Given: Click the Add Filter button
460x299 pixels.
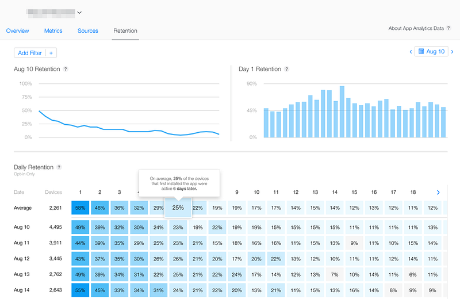Looking at the screenshot, I should click(x=30, y=53).
